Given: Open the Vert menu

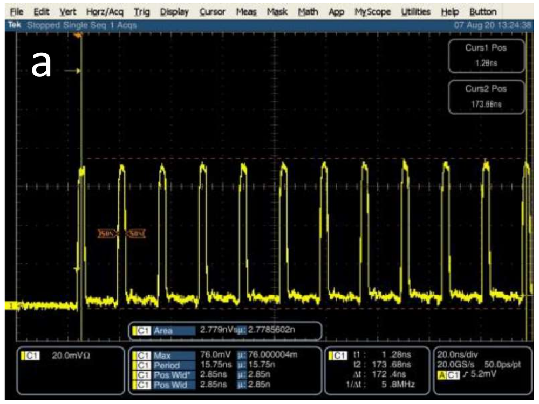Looking at the screenshot, I should click(x=68, y=12).
